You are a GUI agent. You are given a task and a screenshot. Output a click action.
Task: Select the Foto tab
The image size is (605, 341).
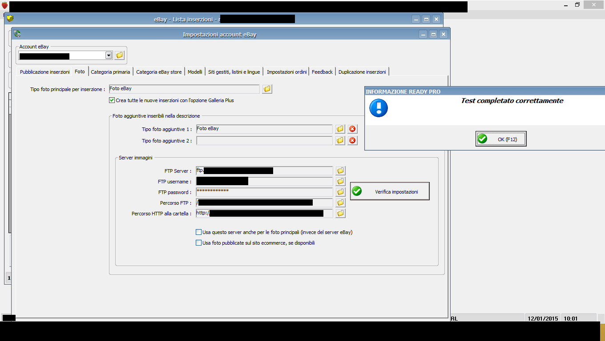(x=80, y=71)
